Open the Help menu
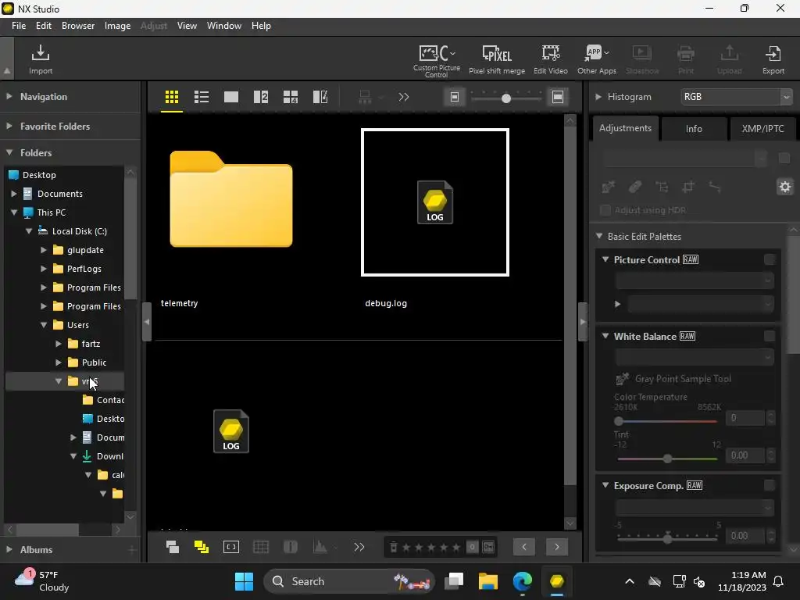The height and width of the screenshot is (600, 800). click(x=261, y=26)
